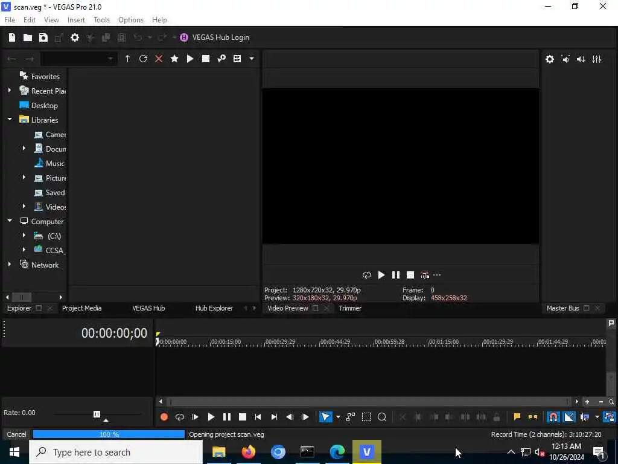
Task: Collapse the Libraries tree node
Action: click(x=10, y=119)
